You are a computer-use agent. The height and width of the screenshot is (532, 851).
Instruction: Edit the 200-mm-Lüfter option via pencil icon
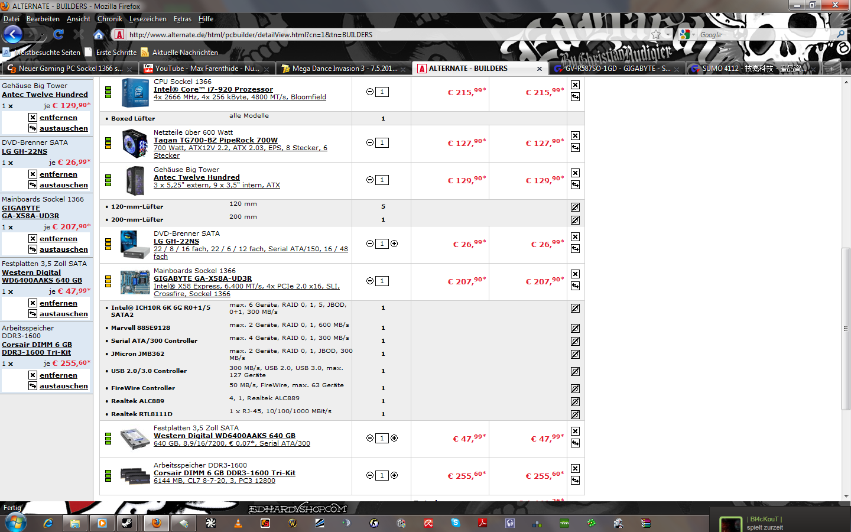pos(575,220)
